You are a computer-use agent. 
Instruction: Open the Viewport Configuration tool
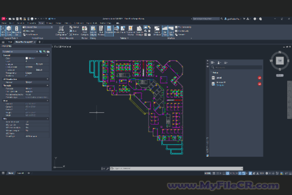61,31
